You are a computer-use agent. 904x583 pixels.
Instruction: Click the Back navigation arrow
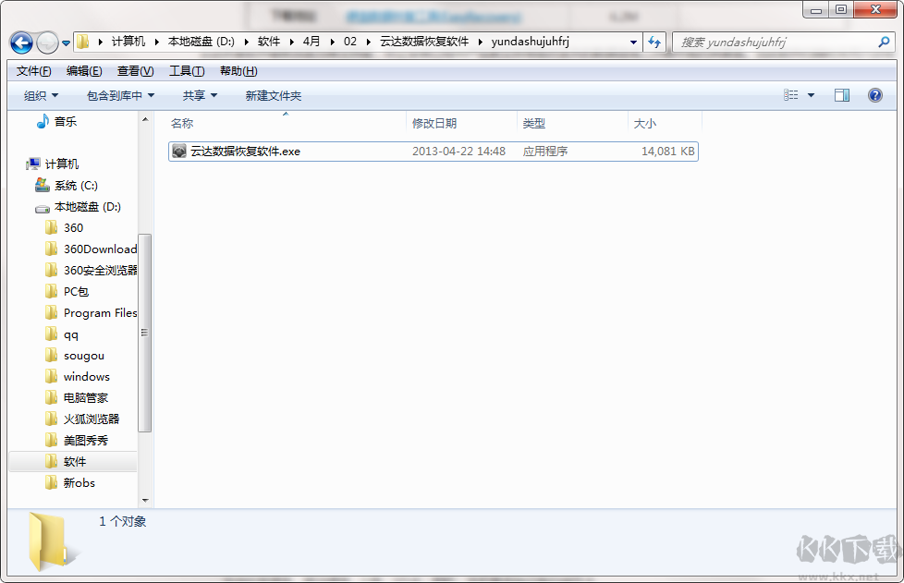coord(20,42)
